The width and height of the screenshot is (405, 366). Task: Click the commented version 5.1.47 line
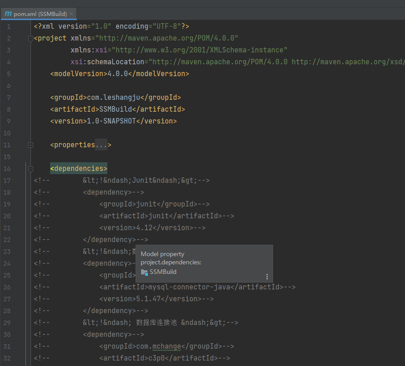click(x=157, y=299)
